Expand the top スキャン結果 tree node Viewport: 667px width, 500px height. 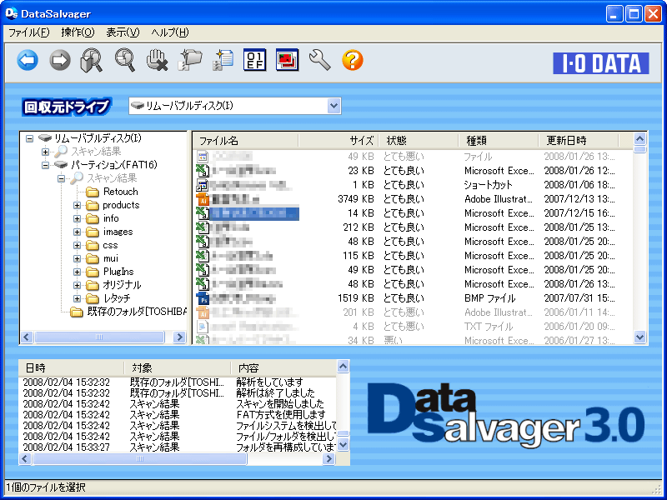45,152
